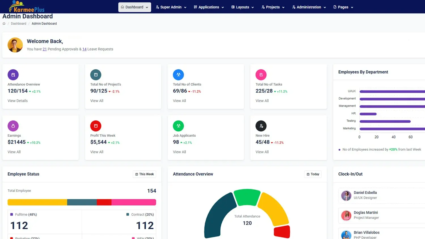Click the 14 Leave Requests link
Viewport: 425px width, 239px height.
[x=84, y=49]
